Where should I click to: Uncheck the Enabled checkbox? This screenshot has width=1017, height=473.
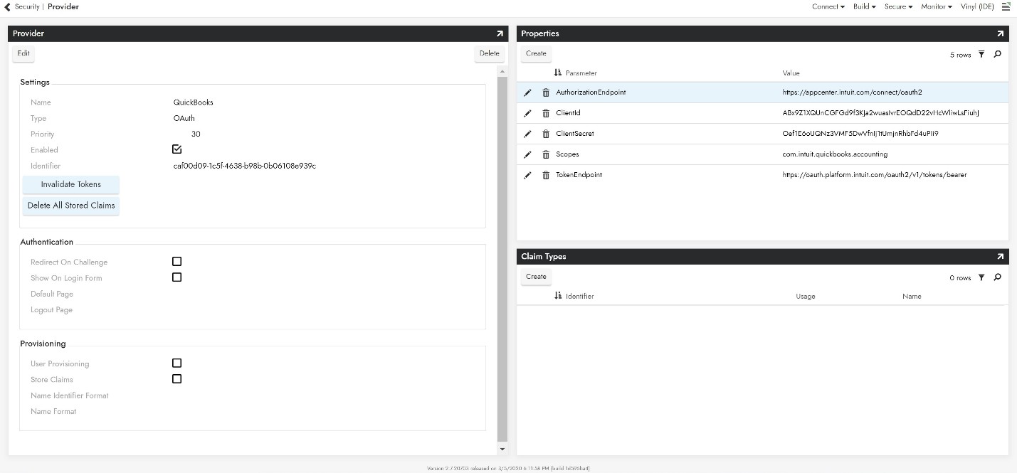click(177, 149)
